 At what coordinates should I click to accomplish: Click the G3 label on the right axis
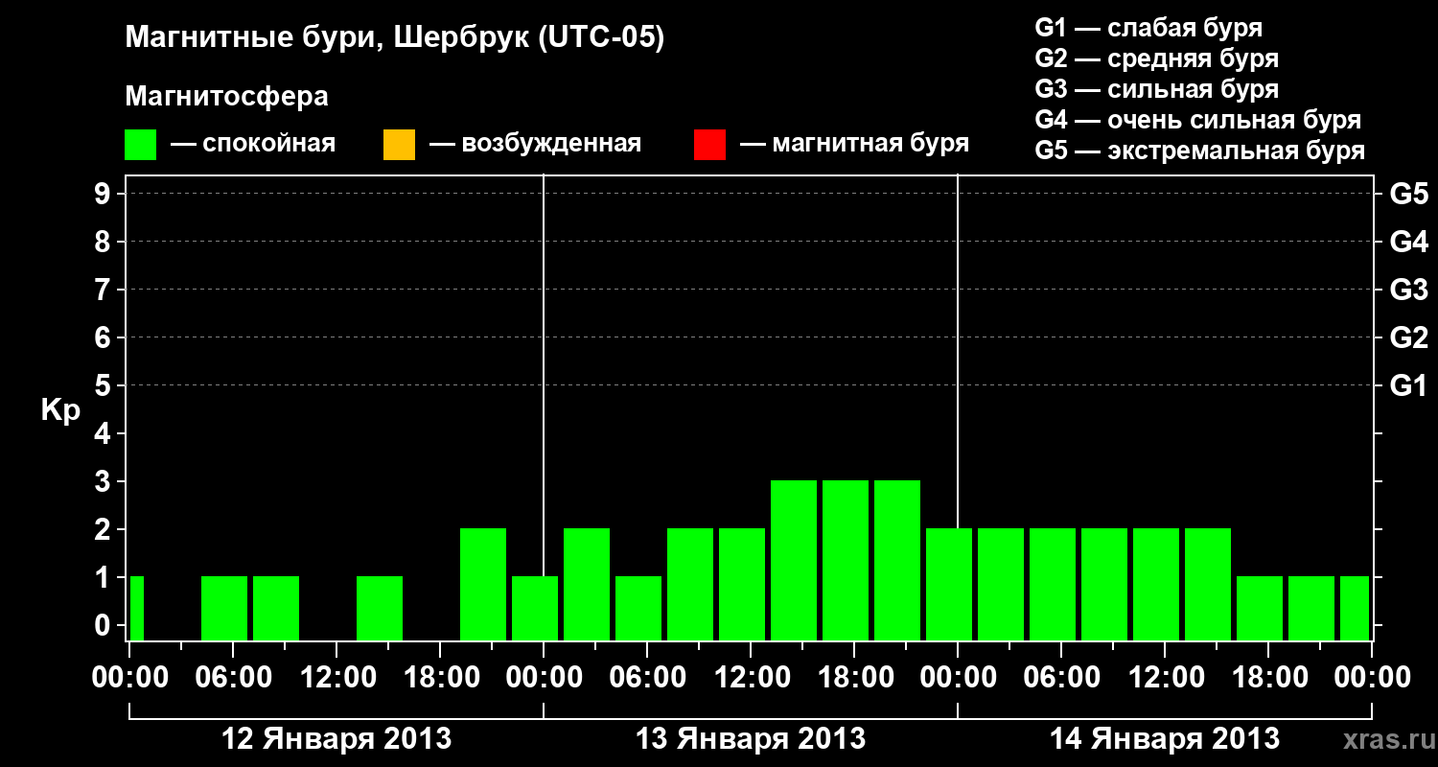click(1408, 290)
